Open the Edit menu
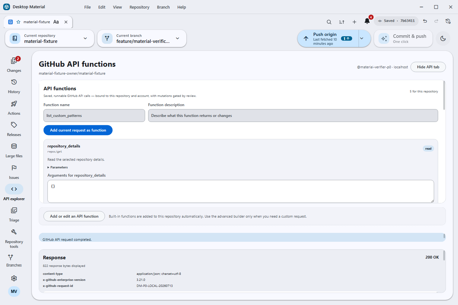458x305 pixels. coord(102,7)
